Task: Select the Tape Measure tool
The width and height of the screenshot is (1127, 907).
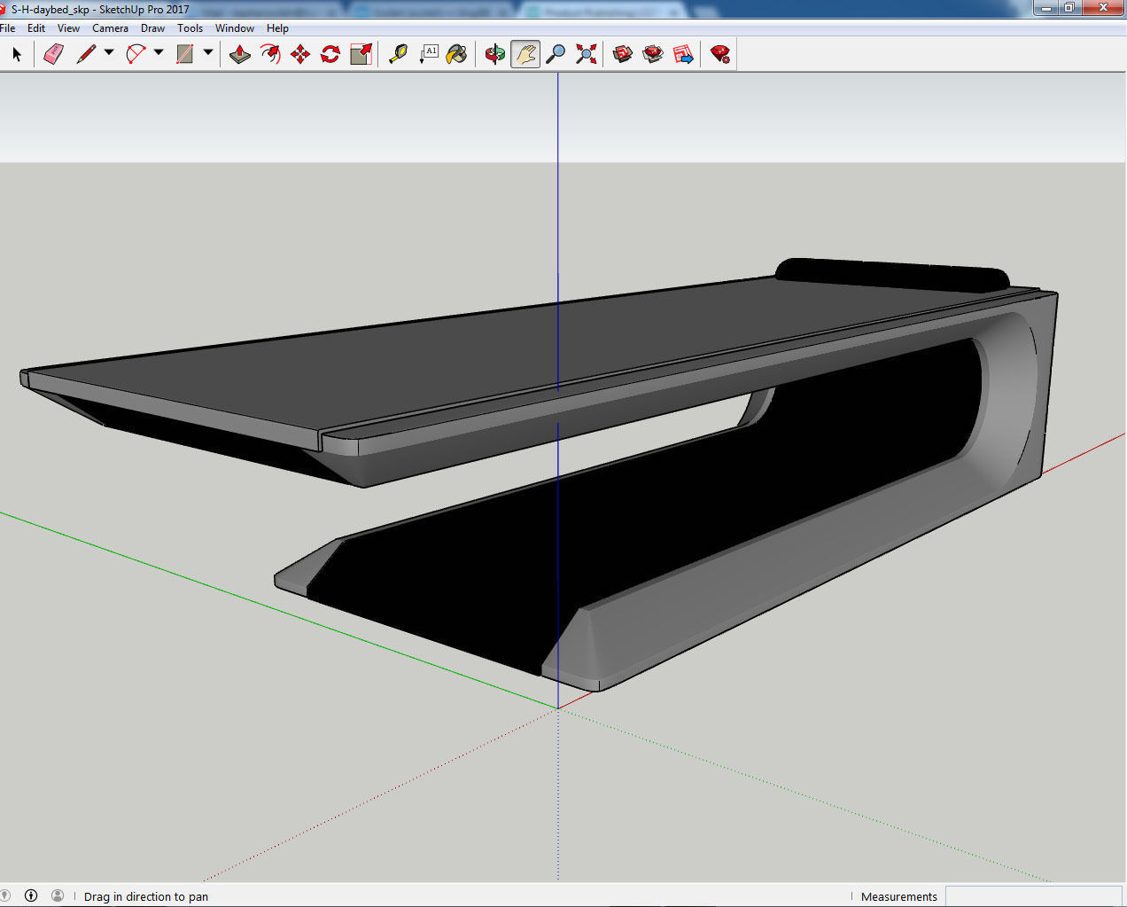Action: 399,55
